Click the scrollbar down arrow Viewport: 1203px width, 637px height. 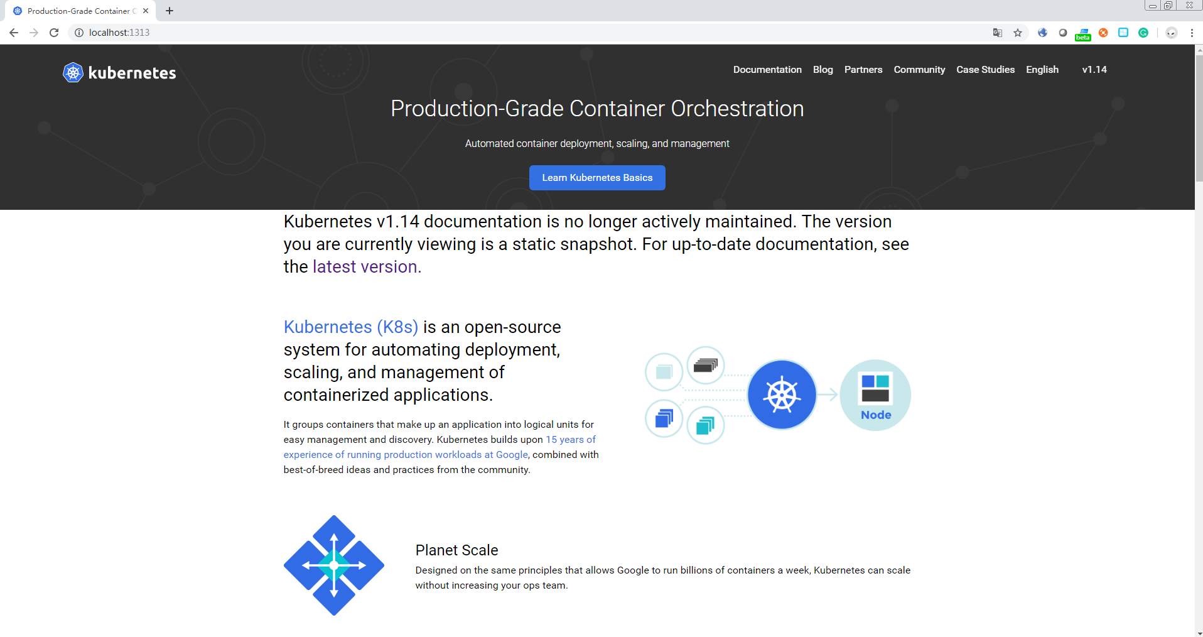click(1199, 632)
